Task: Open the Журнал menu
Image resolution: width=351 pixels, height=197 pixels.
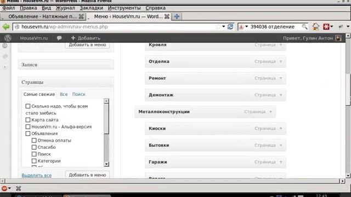Action: (65, 8)
